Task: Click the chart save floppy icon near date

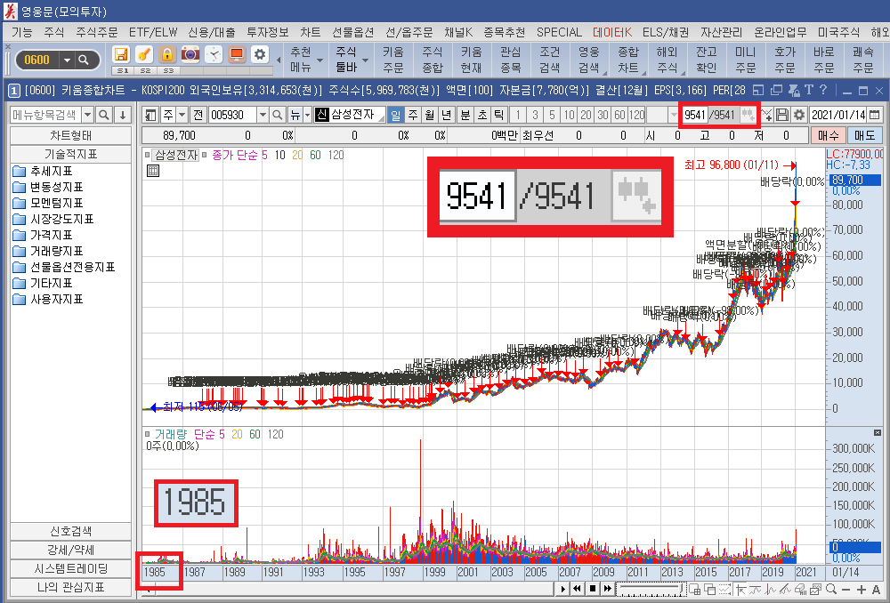Action: [x=782, y=115]
